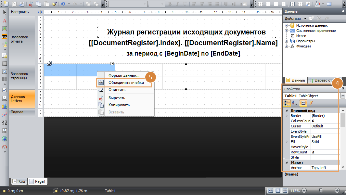Toggle Underline formatting

click(x=185, y=4)
